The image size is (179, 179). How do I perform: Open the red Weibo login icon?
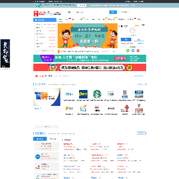coord(138,51)
